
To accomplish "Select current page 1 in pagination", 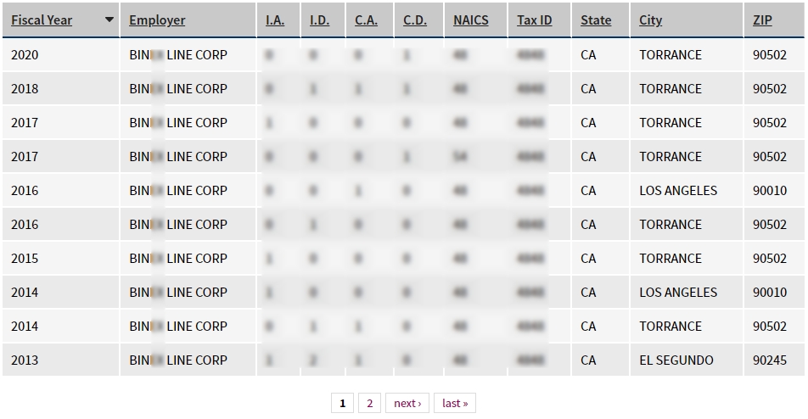I will (342, 403).
